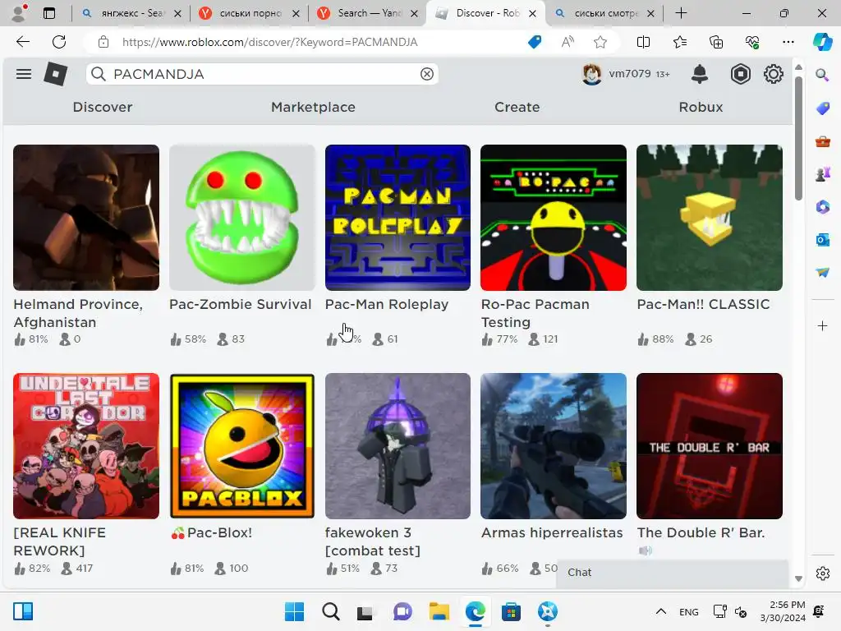Add this page to favorites star
Image resolution: width=841 pixels, height=631 pixels.
click(x=600, y=42)
